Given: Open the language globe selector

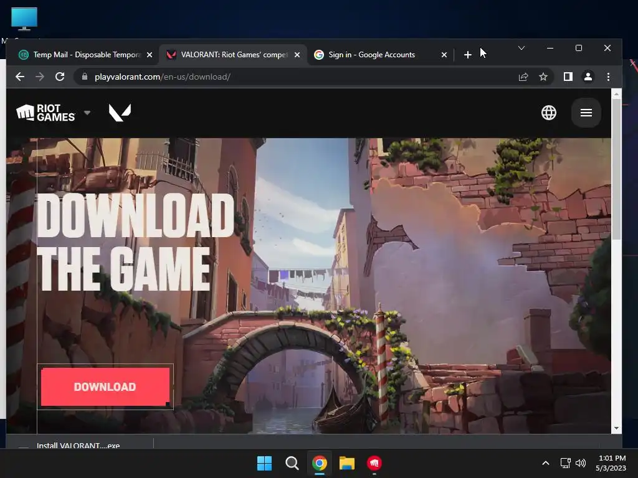Looking at the screenshot, I should pos(548,113).
